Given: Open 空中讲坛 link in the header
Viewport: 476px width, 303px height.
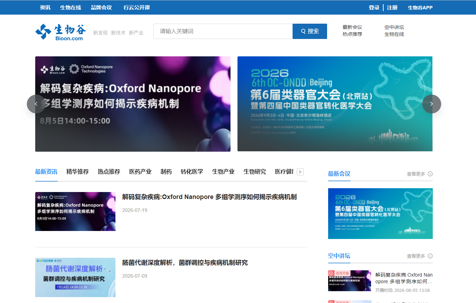Looking at the screenshot, I should (x=394, y=27).
